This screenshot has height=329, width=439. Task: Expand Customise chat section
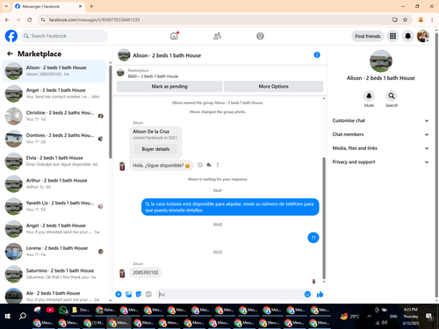pos(380,120)
